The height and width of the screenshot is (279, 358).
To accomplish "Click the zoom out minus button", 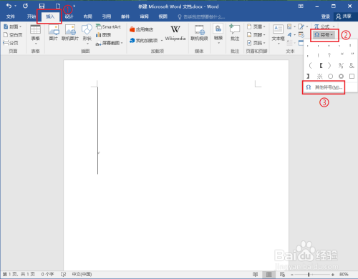I will click(292, 275).
